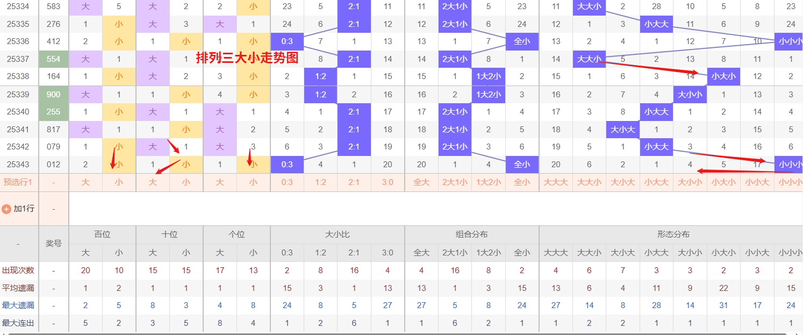Click the 出现次数 row label
The width and height of the screenshot is (803, 335).
[18, 270]
